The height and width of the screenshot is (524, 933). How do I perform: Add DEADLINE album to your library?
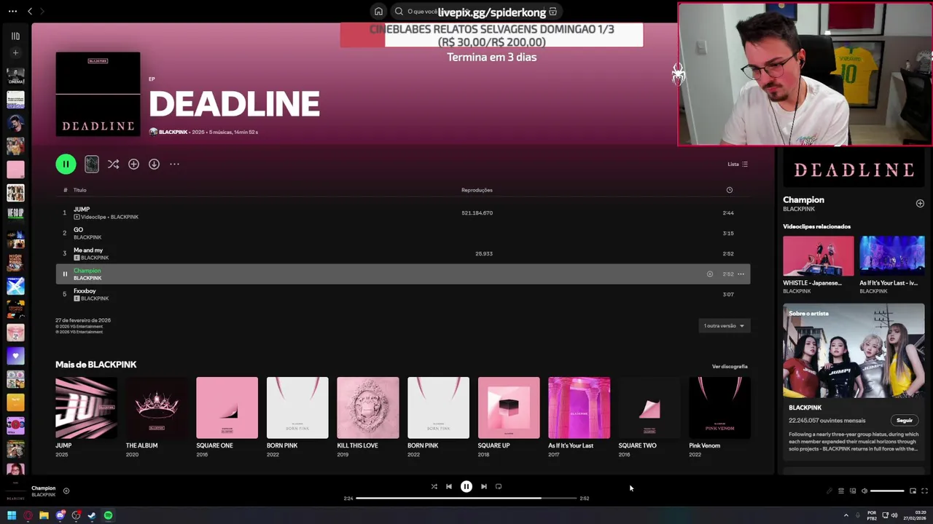click(x=133, y=164)
